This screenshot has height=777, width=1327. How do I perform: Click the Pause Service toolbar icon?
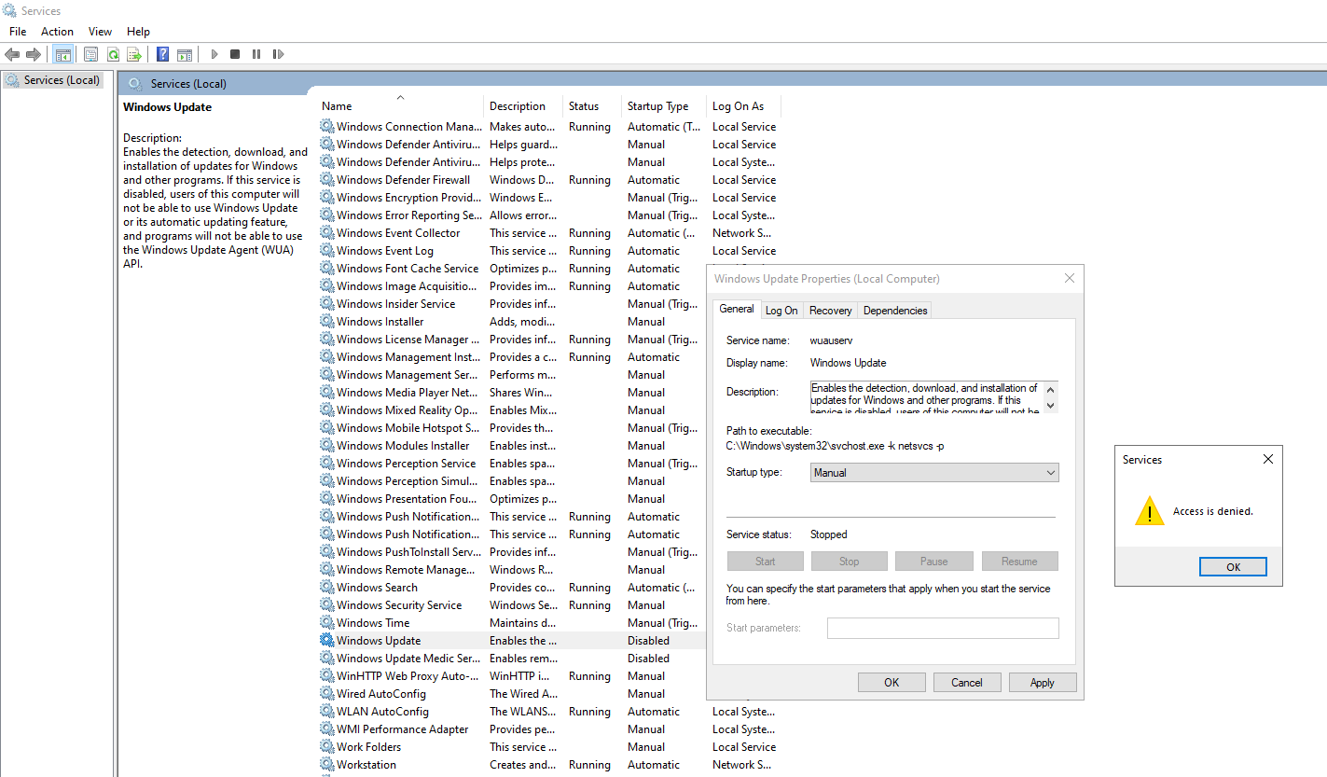[x=256, y=54]
